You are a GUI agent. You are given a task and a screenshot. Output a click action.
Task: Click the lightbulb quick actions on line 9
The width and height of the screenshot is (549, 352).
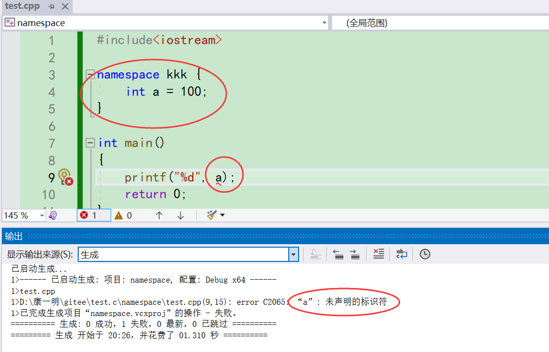click(x=63, y=175)
